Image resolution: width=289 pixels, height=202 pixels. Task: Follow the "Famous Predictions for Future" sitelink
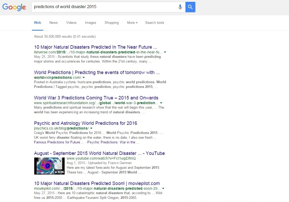(57, 142)
